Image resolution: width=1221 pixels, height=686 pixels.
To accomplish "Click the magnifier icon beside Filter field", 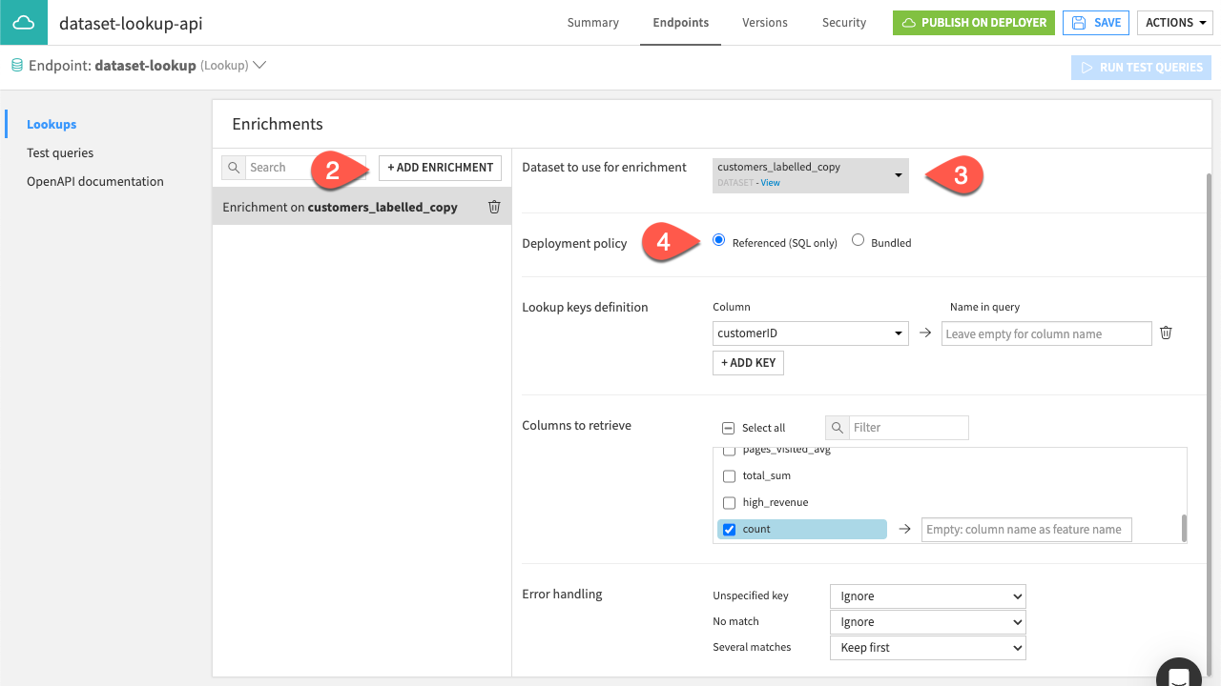I will [x=837, y=427].
